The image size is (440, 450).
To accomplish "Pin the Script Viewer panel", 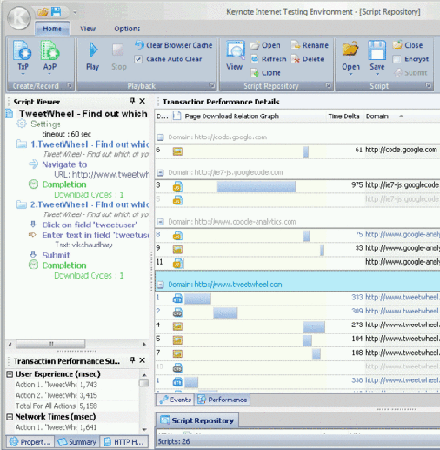I will point(132,101).
